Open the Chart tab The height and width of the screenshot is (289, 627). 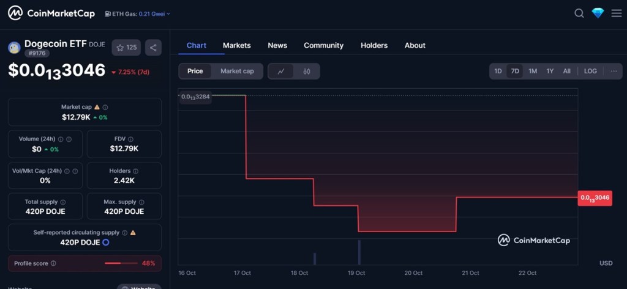(197, 45)
